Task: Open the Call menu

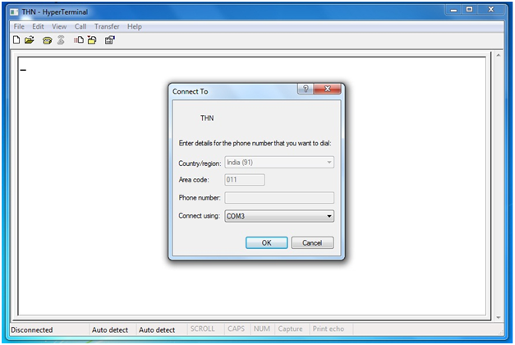Action: point(80,26)
